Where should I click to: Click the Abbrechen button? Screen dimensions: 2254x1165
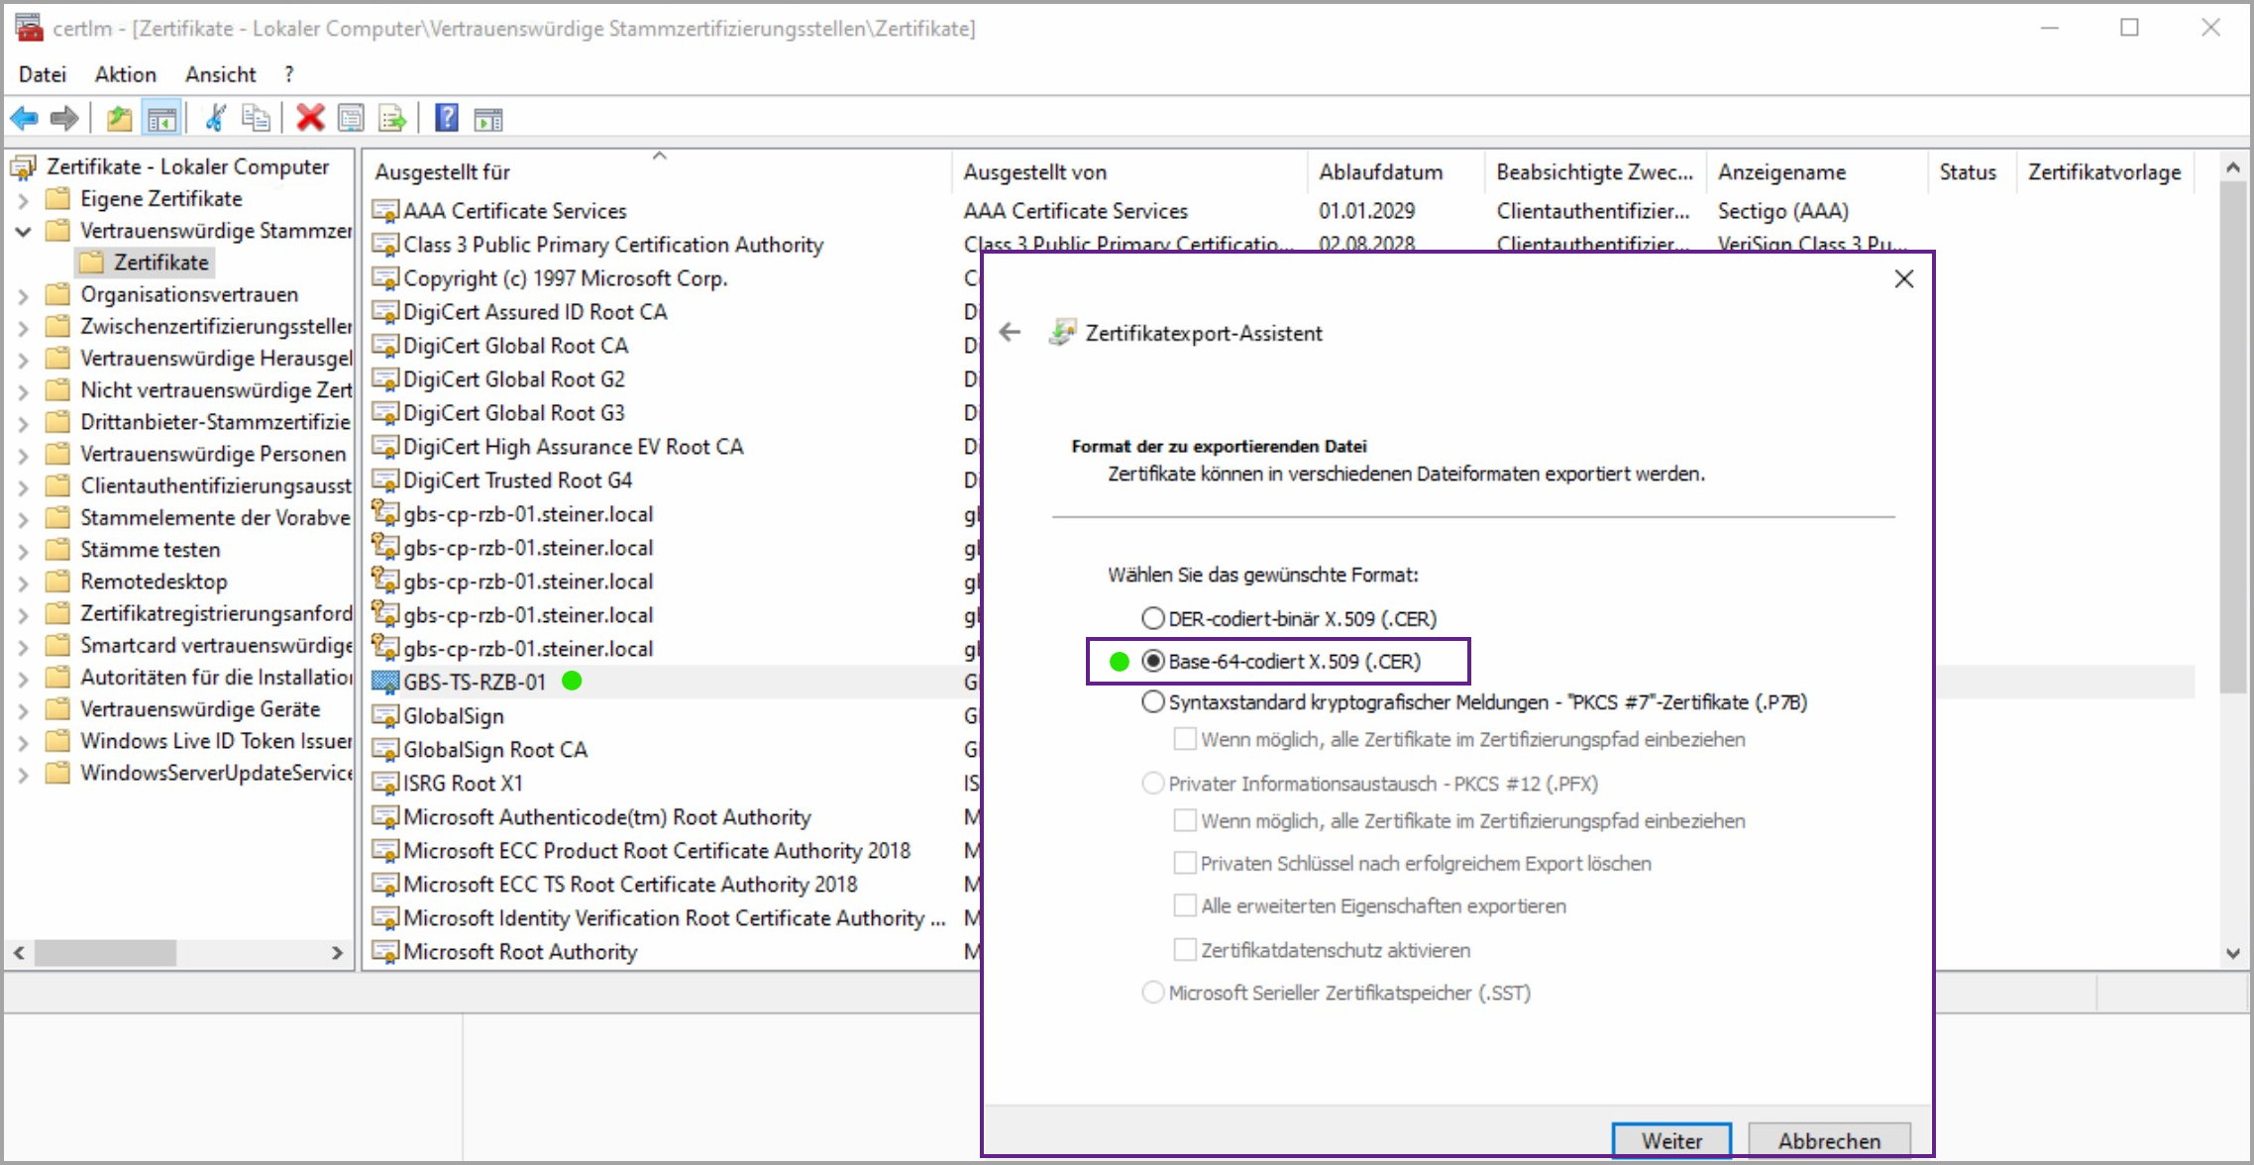click(x=1828, y=1140)
